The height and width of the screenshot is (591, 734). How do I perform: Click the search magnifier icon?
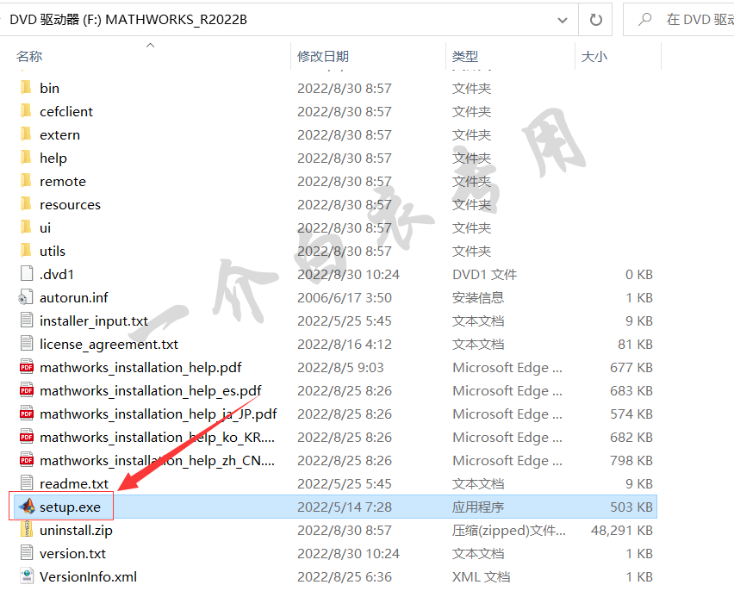645,20
